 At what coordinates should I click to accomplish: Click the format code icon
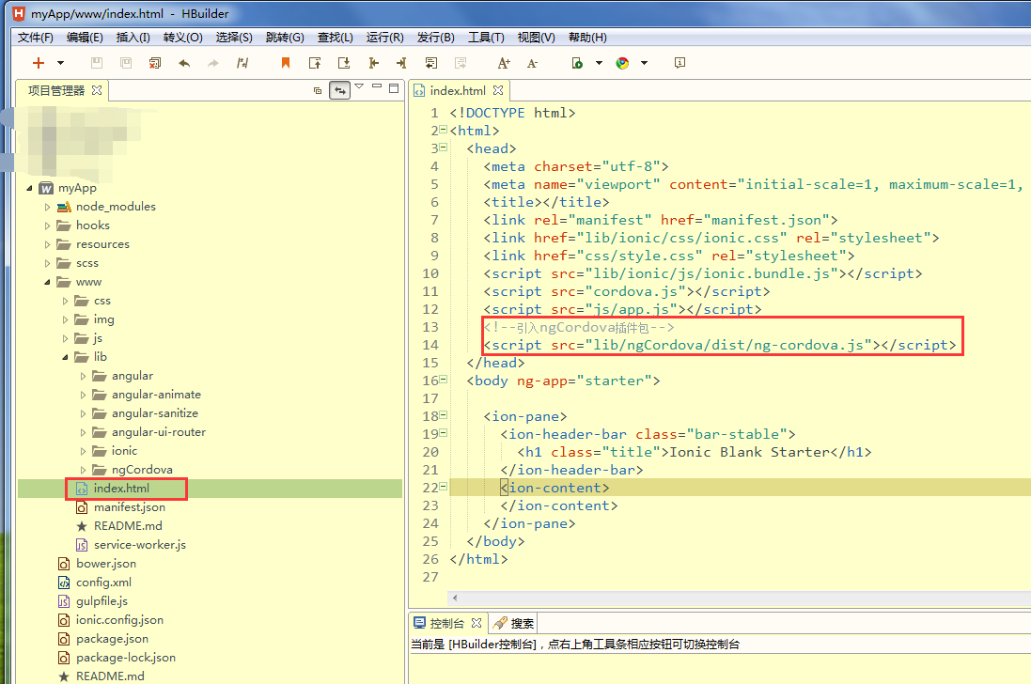tap(242, 63)
